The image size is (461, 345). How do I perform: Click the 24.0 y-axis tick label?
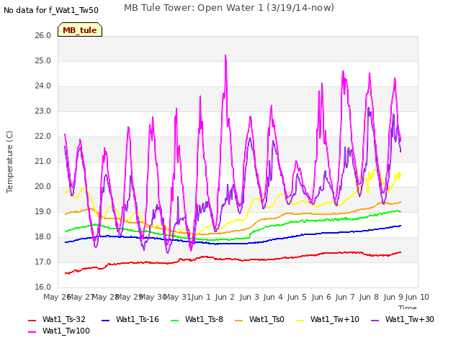(43, 86)
